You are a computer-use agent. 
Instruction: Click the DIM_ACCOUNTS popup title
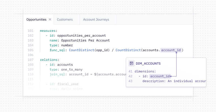pyautogui.click(x=148, y=64)
